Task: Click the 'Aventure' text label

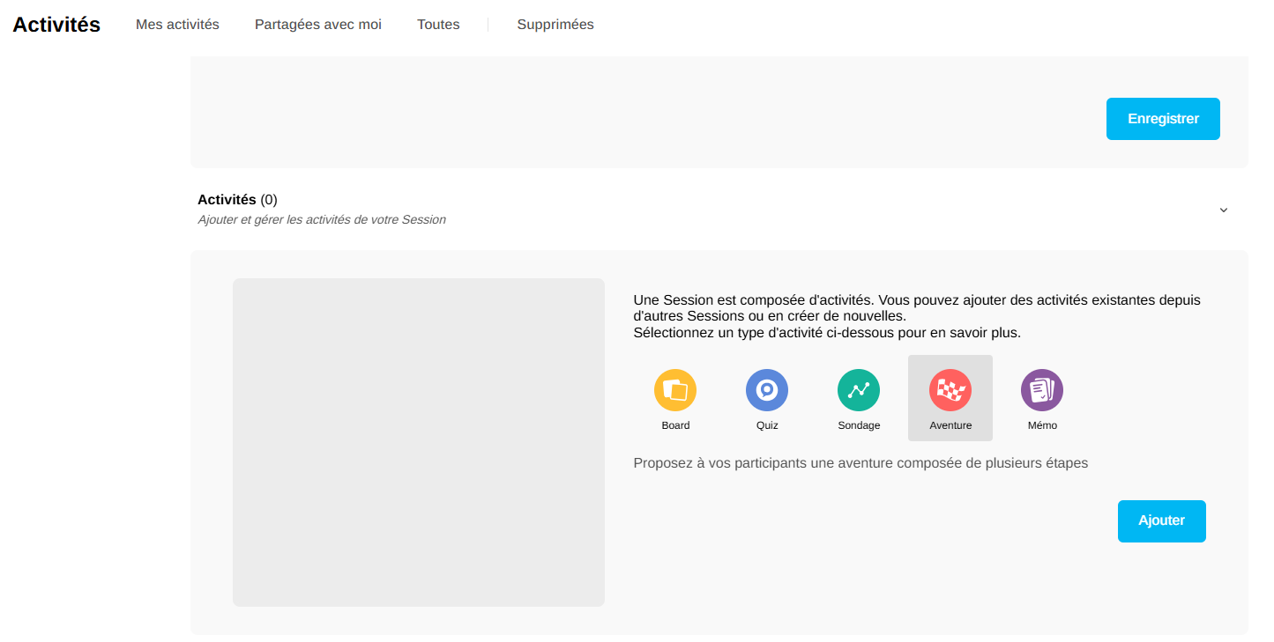Action: pyautogui.click(x=950, y=425)
